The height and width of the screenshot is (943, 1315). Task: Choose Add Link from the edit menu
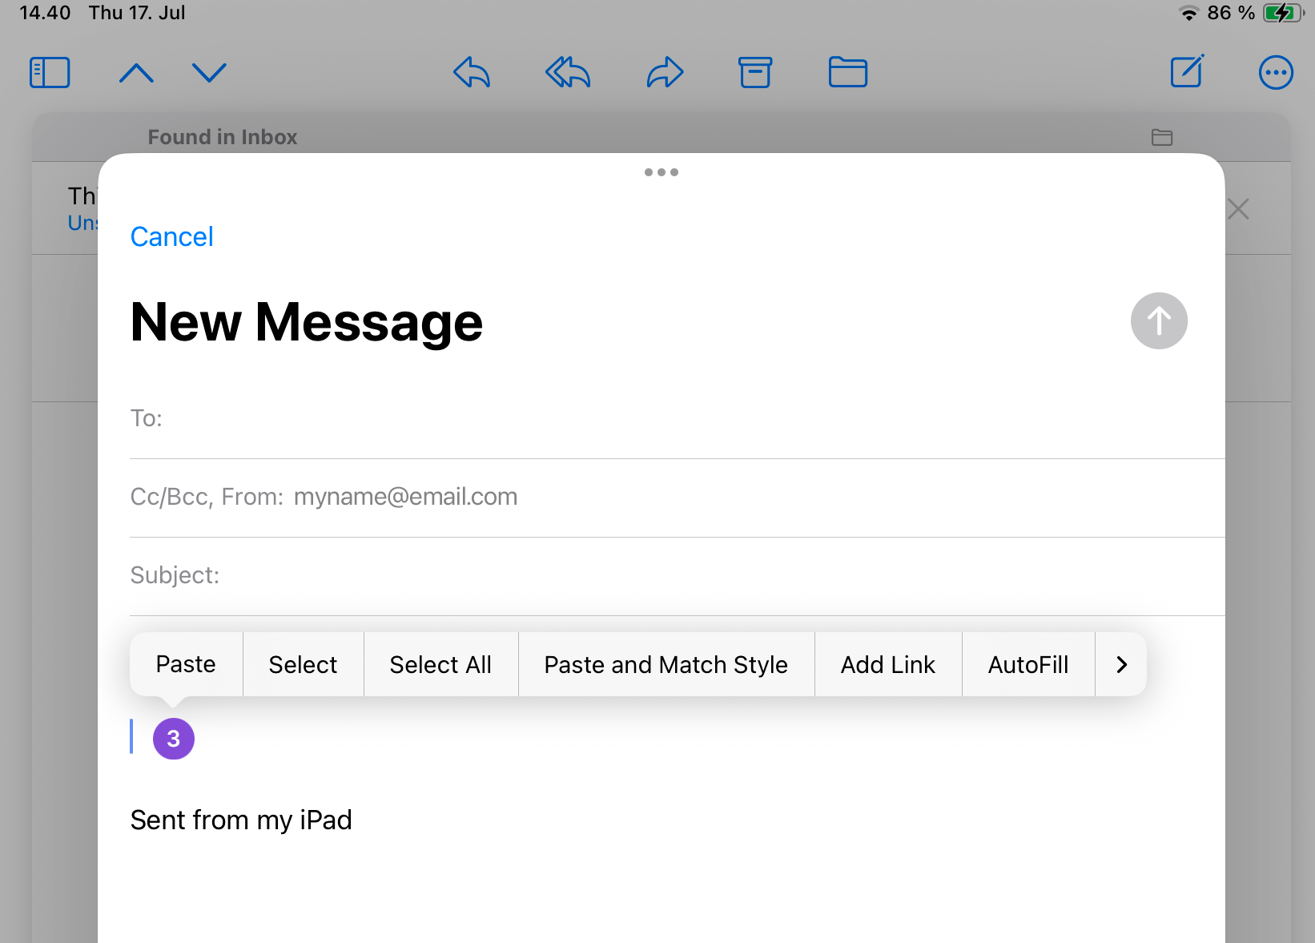(888, 664)
